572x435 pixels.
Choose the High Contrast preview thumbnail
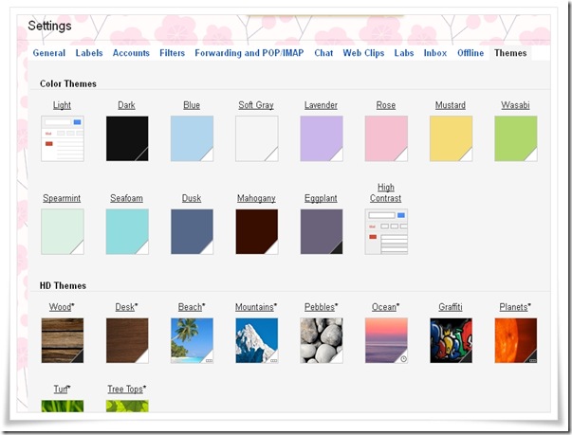pyautogui.click(x=386, y=231)
